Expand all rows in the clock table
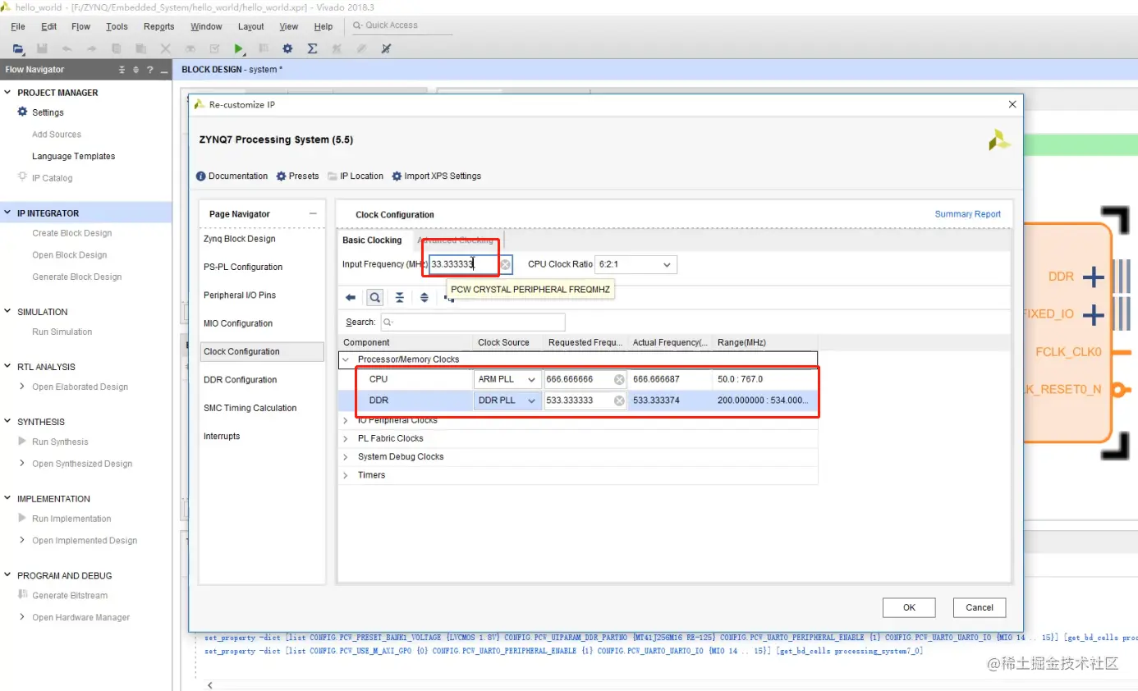This screenshot has height=691, width=1138. point(424,298)
